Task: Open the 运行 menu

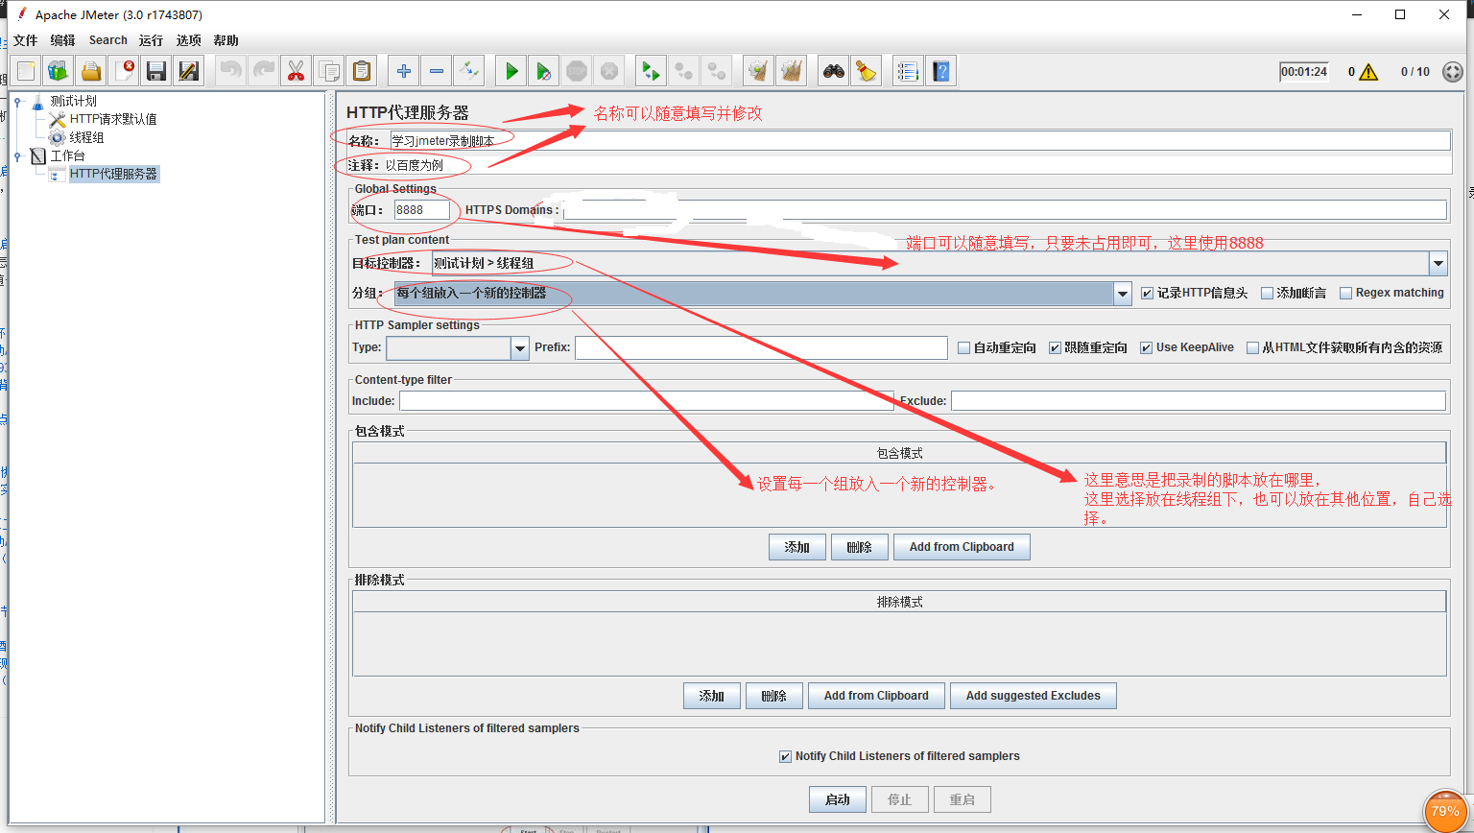Action: [151, 40]
